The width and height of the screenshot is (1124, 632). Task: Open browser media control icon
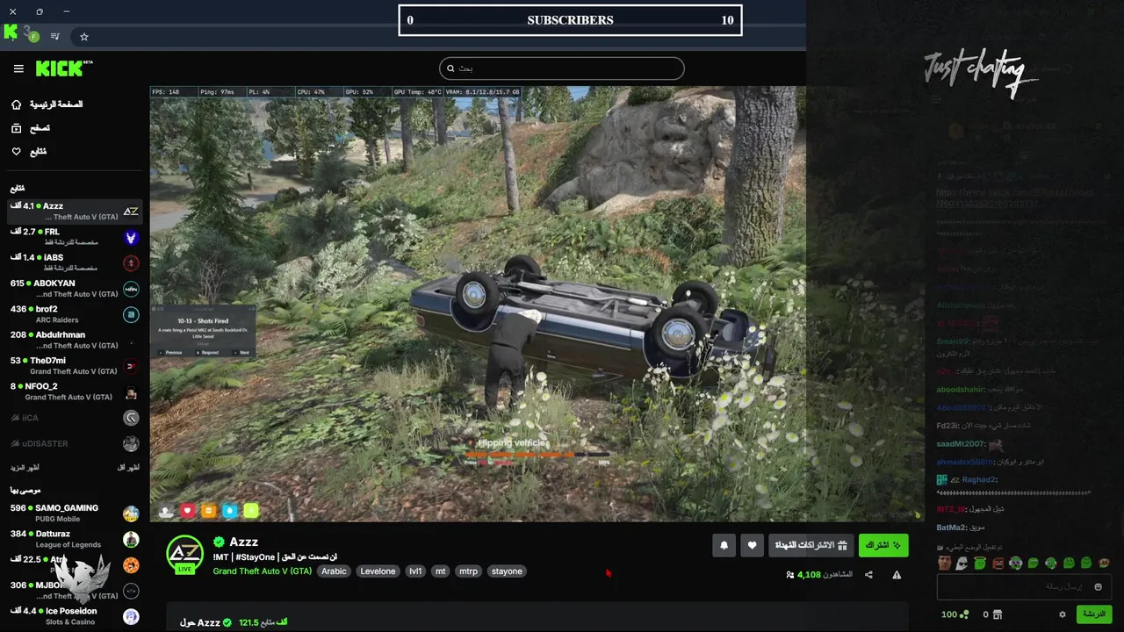click(55, 37)
